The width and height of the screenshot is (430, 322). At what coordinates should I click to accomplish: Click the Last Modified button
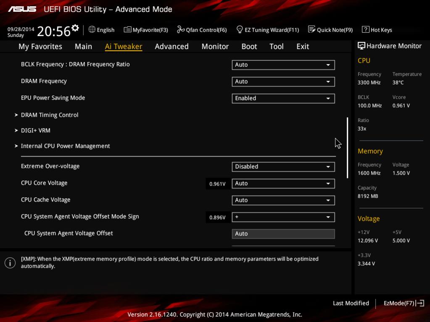point(351,303)
